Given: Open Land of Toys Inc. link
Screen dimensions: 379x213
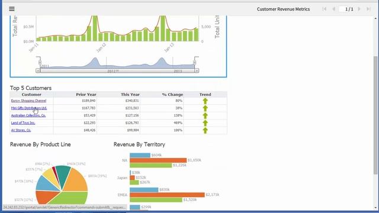Looking at the screenshot, I should (23, 122).
